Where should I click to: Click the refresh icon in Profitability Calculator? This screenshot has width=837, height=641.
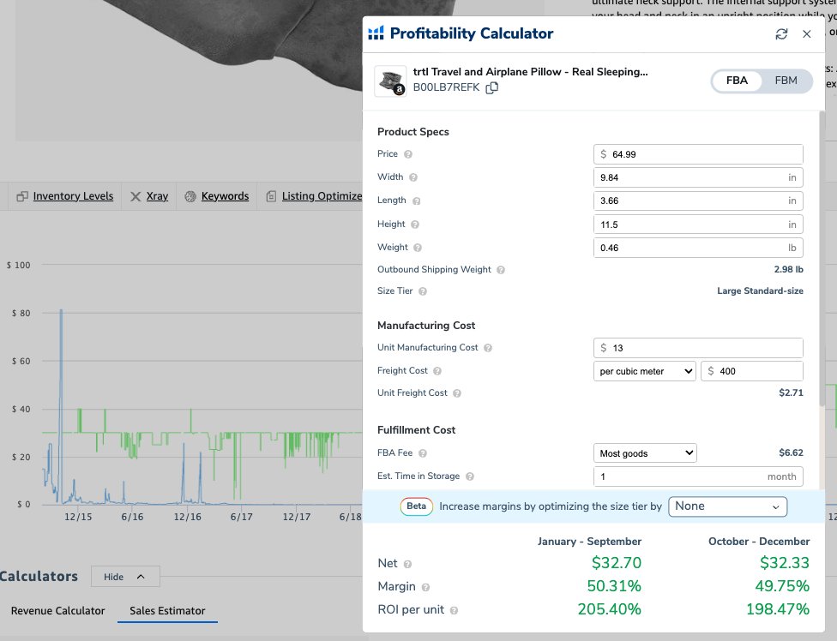(x=781, y=34)
